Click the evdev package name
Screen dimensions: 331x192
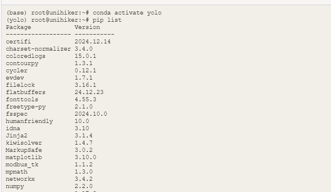click(15, 78)
